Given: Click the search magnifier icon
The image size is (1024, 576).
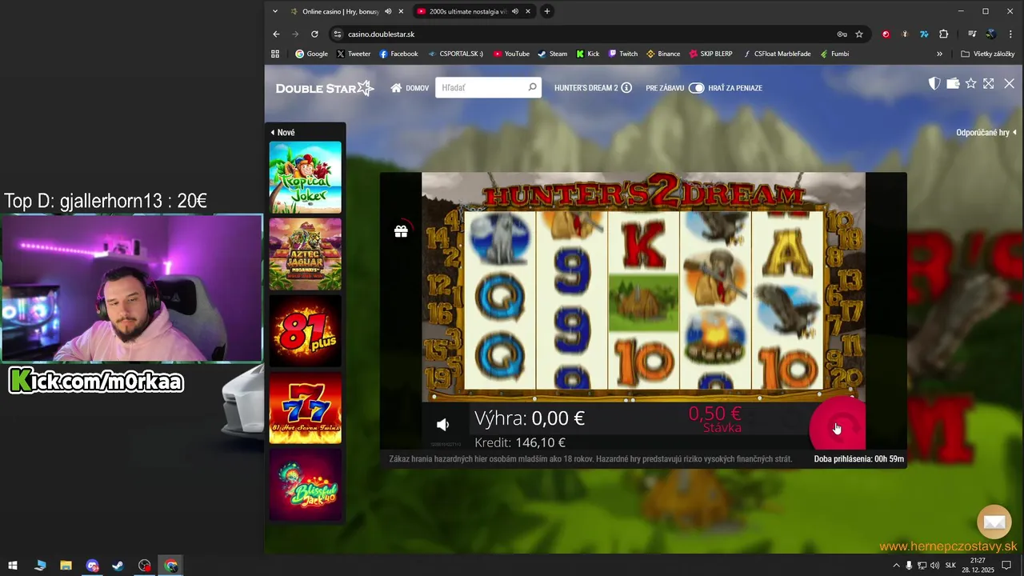Looking at the screenshot, I should [532, 87].
